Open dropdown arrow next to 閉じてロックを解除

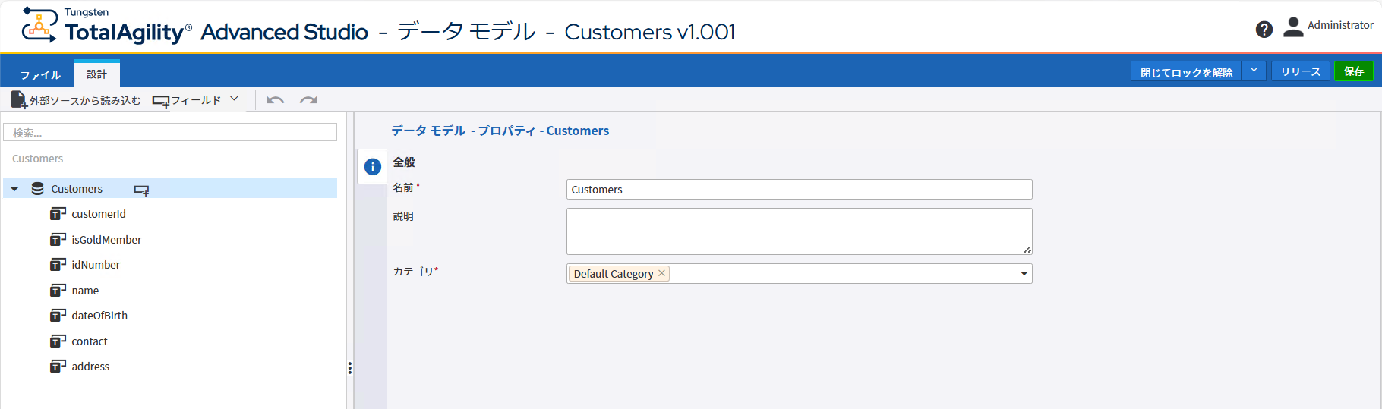[x=1254, y=71]
